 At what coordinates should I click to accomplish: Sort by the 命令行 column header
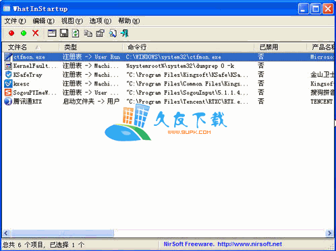tap(188, 47)
